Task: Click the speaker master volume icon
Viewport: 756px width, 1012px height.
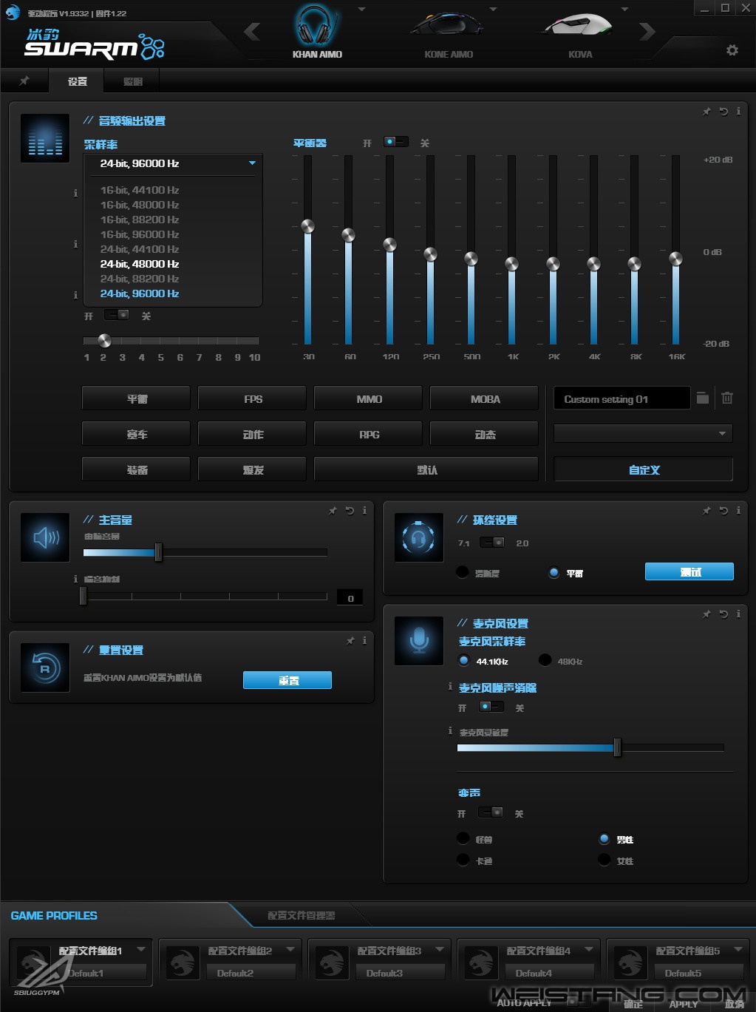Action: point(45,537)
